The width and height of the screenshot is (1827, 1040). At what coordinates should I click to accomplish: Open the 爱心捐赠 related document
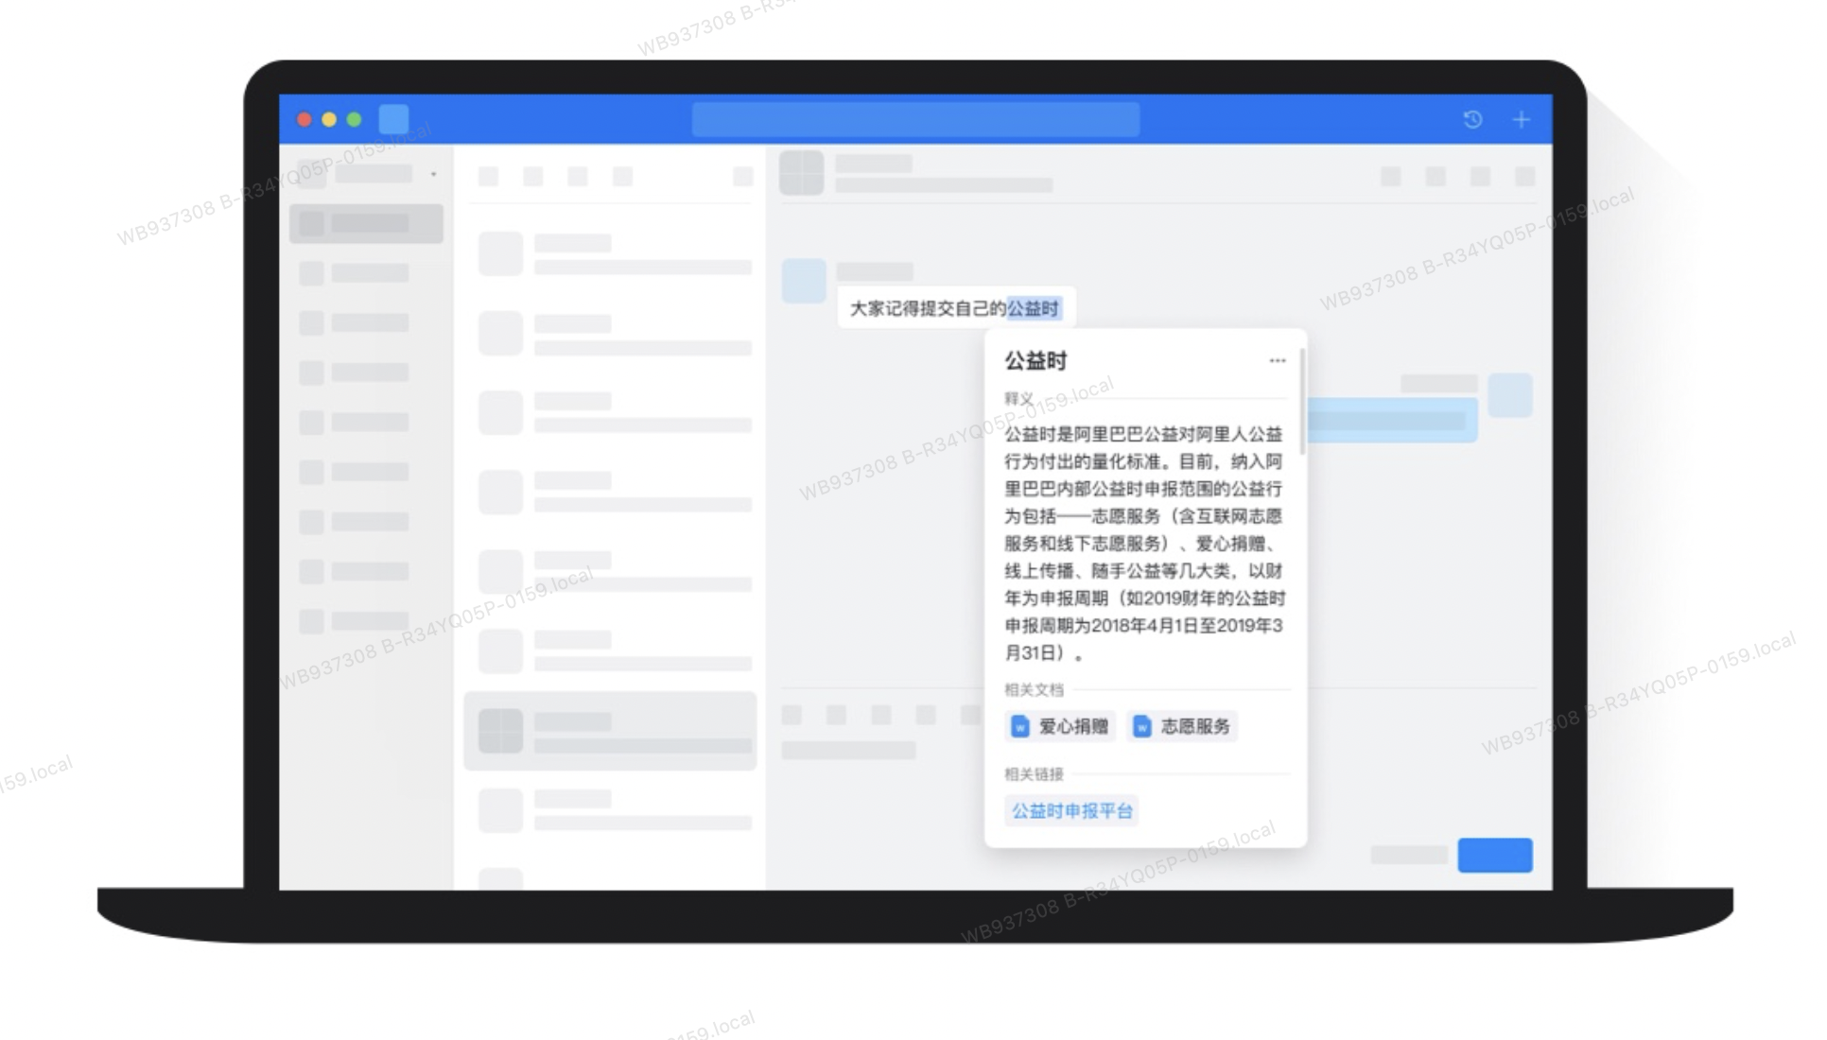tap(1059, 727)
